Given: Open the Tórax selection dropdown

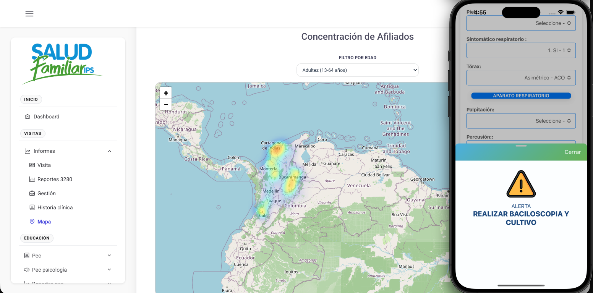Looking at the screenshot, I should coord(521,77).
